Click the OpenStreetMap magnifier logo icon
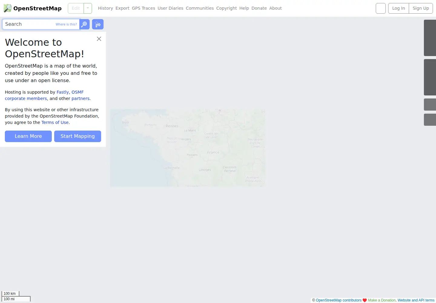The image size is (436, 303). click(8, 8)
